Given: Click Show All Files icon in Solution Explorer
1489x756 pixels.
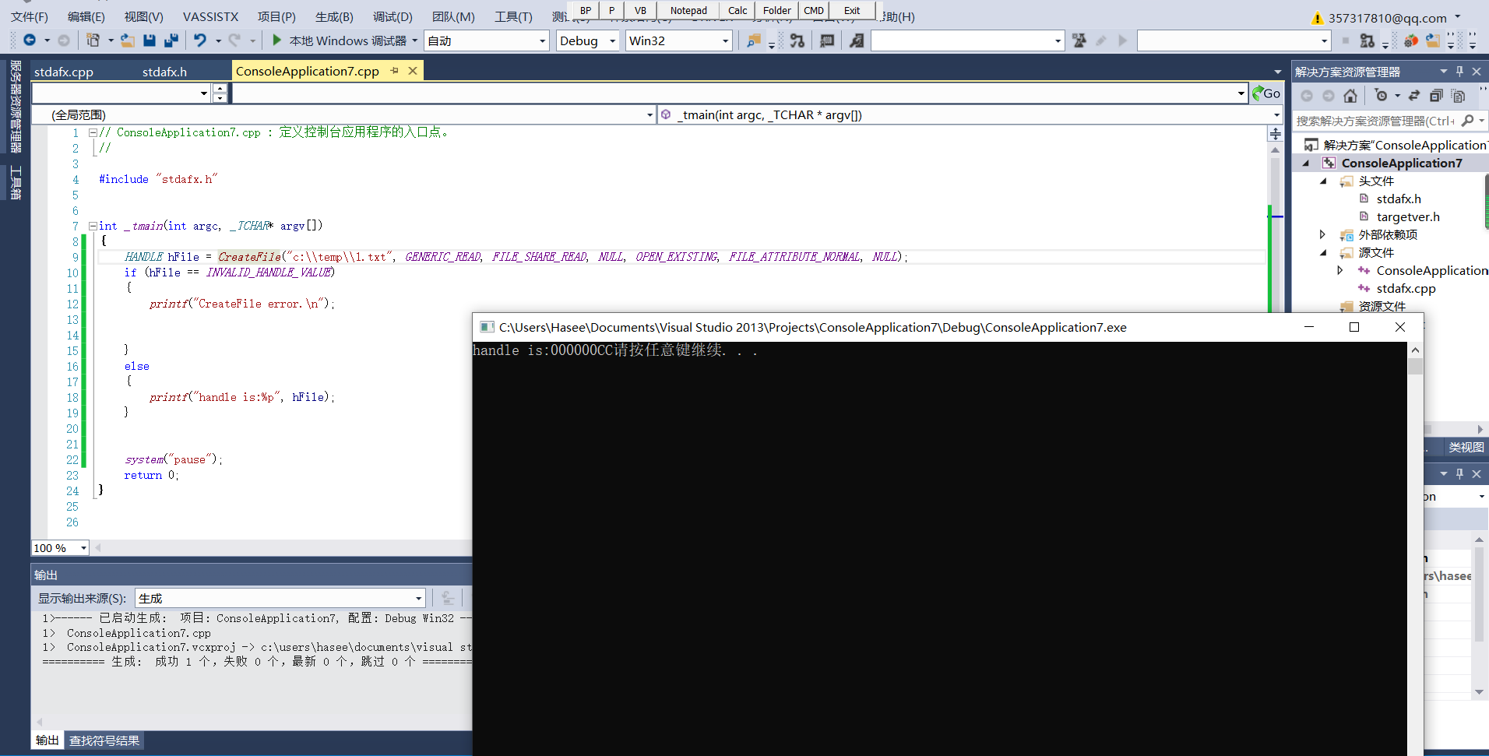Looking at the screenshot, I should pyautogui.click(x=1459, y=96).
